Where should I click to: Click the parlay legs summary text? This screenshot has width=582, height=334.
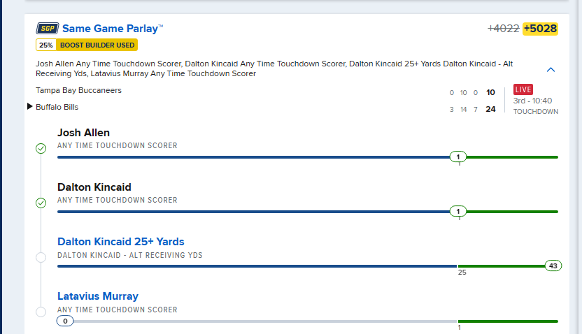coord(274,68)
